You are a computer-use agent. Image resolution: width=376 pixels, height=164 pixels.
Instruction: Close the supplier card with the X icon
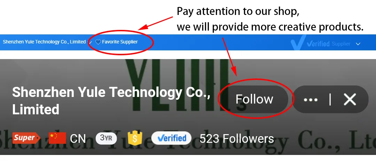tap(350, 99)
